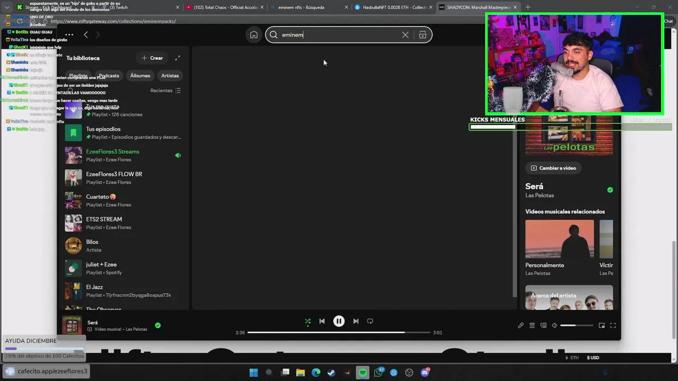Open the play queue

(x=532, y=325)
